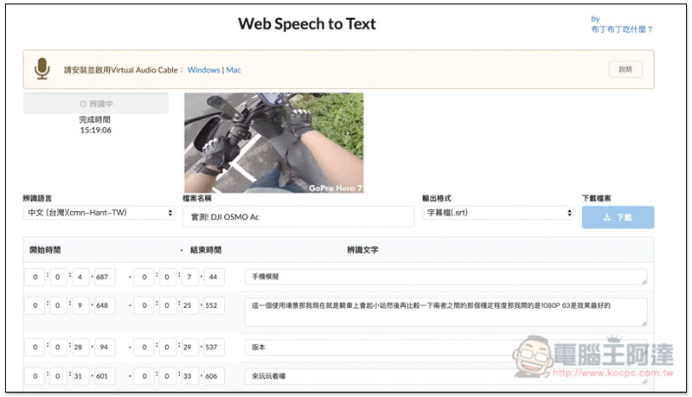Viewport: 692px width, 397px height.
Task: Click the 檔案名稱 file name field
Action: click(298, 216)
